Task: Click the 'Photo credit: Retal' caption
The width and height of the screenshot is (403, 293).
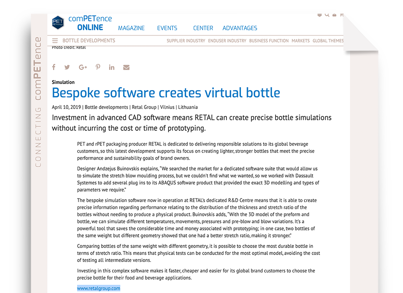Action: click(x=69, y=48)
